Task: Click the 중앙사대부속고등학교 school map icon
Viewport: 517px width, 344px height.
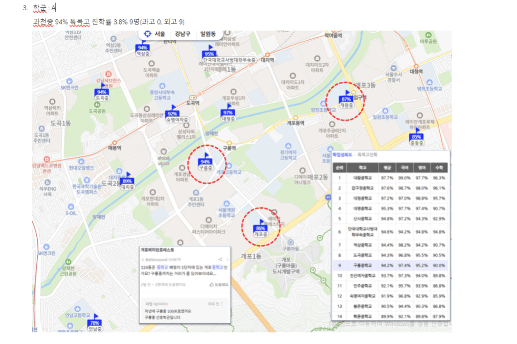Action: tap(162, 86)
